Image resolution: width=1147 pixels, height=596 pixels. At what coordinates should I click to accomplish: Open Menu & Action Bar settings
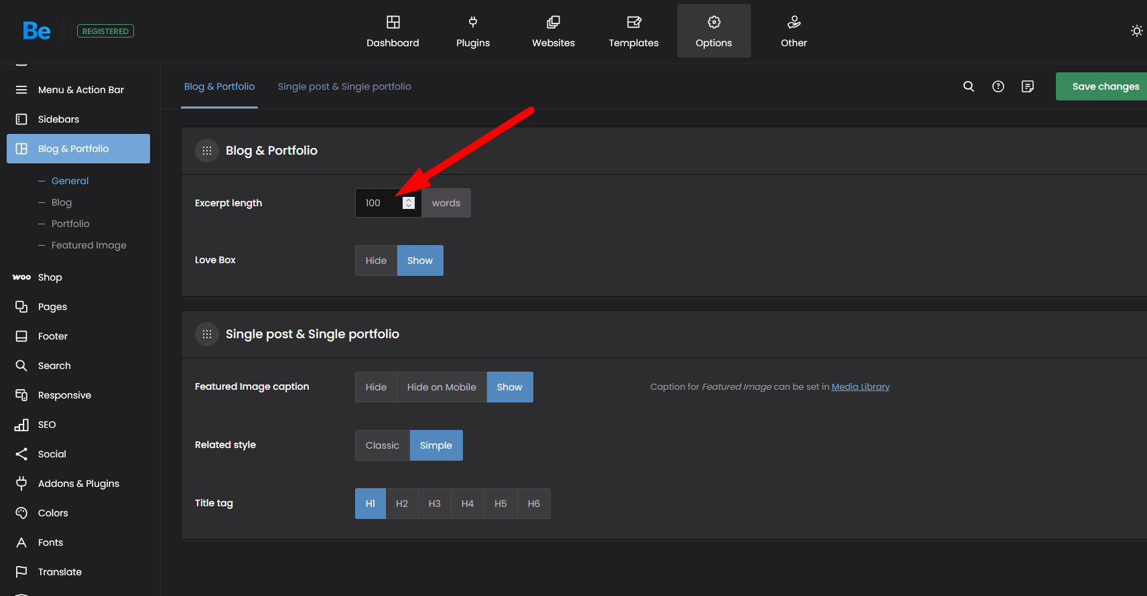[x=78, y=90]
